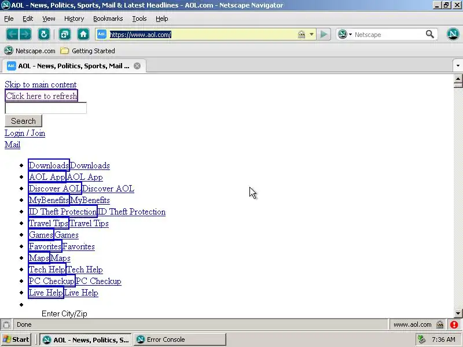
Task: Click the 'Click here to refresh' link
Action: (41, 96)
